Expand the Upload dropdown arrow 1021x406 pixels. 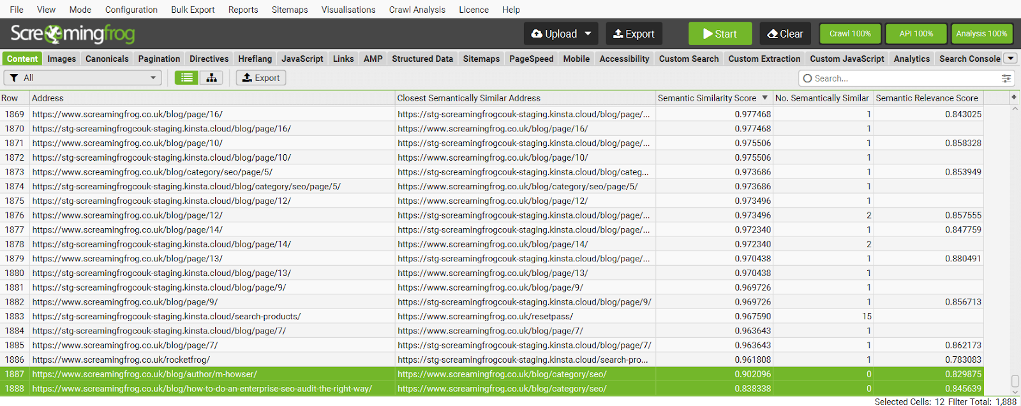tap(588, 34)
